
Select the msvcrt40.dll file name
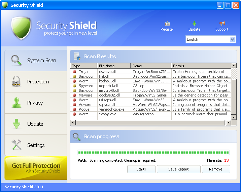(109, 90)
